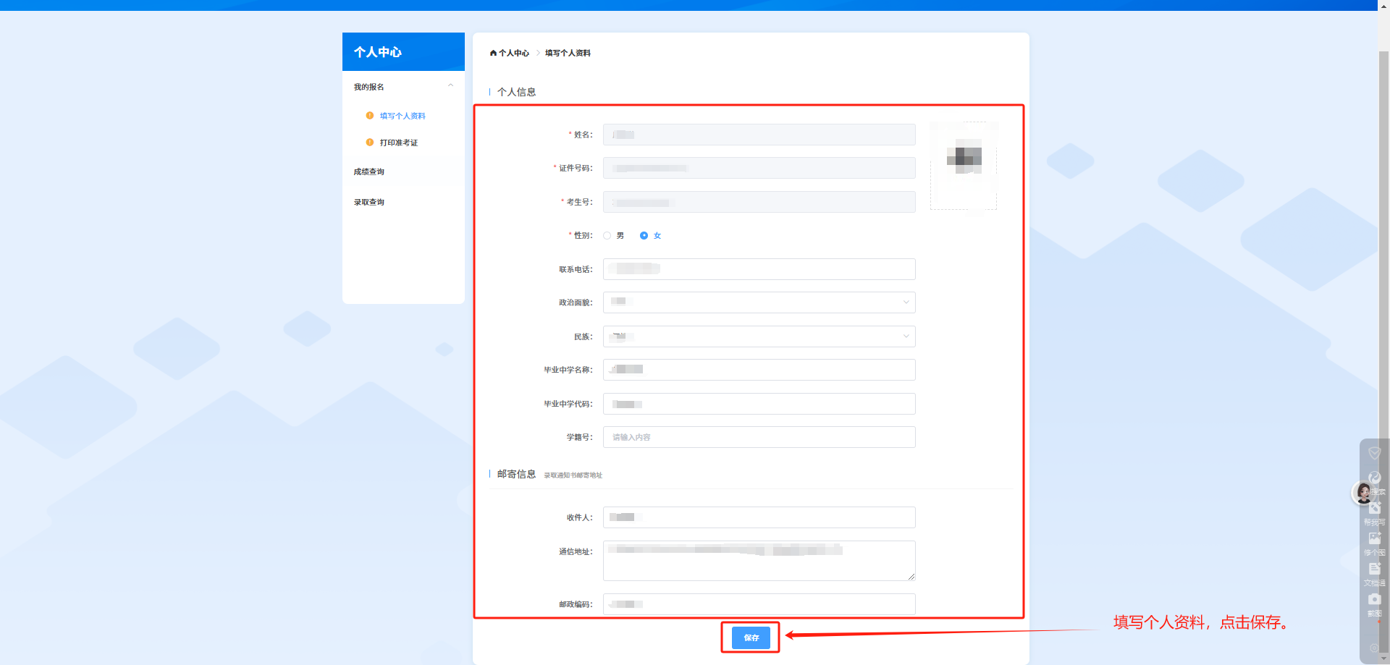This screenshot has width=1390, height=665.
Task: Click the home icon in the breadcrumb
Action: coord(493,53)
